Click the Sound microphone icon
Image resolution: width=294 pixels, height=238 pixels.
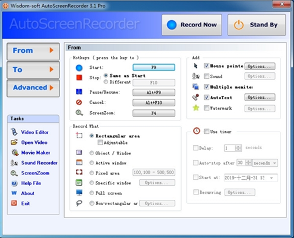pos(196,76)
